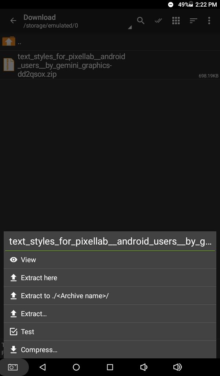Tap the volume down speaker icon
This screenshot has height=376, width=220.
143,367
